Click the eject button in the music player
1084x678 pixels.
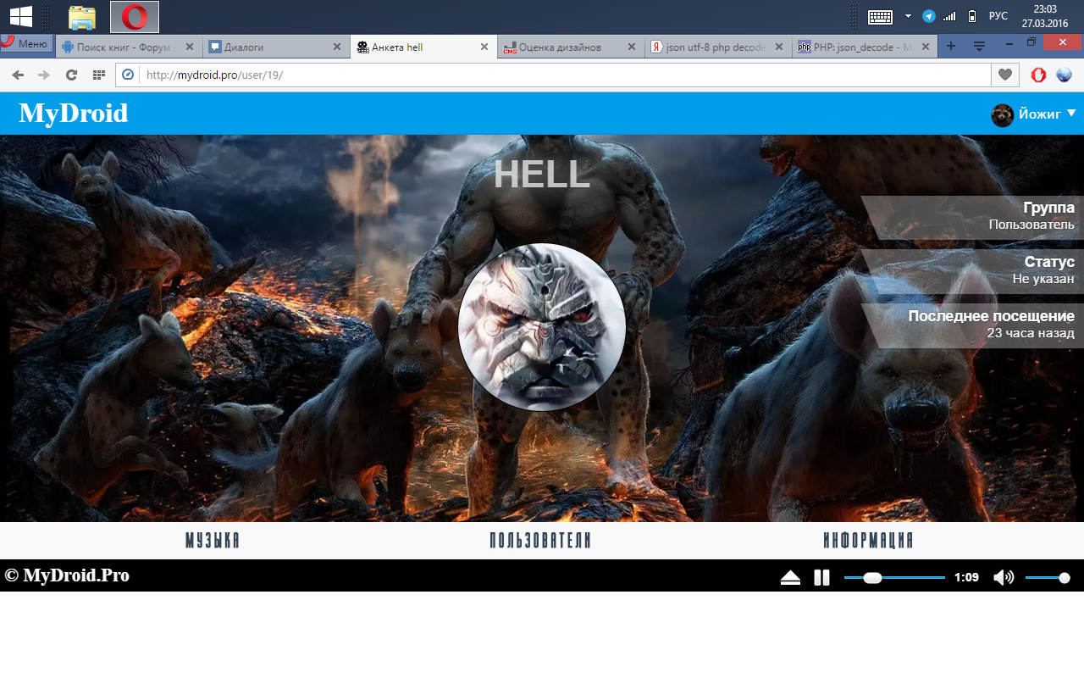[x=790, y=578]
